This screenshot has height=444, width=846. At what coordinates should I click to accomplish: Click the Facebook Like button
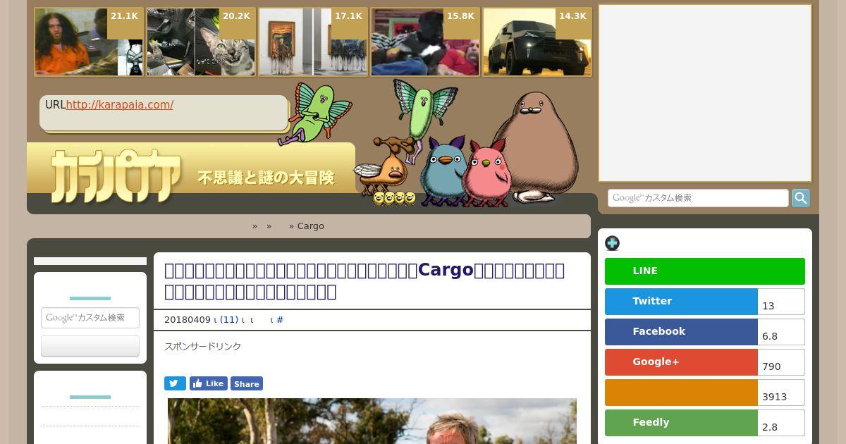208,383
